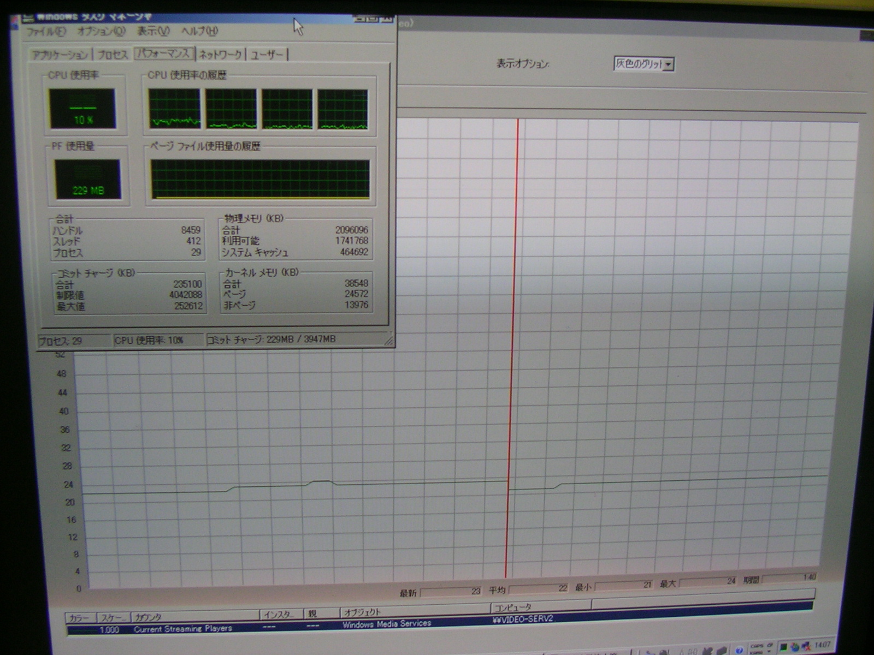Click the network disconnected tray icon

(806, 647)
